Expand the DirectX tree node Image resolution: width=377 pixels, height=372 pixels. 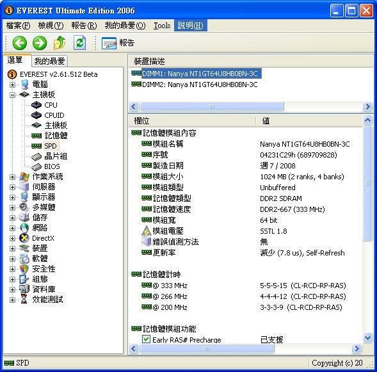click(12, 238)
